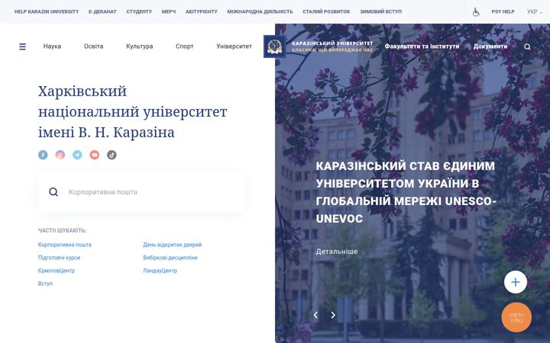Click the HELP KARAZIN UNIVERSITY link
Image resolution: width=550 pixels, height=343 pixels.
pyautogui.click(x=47, y=11)
